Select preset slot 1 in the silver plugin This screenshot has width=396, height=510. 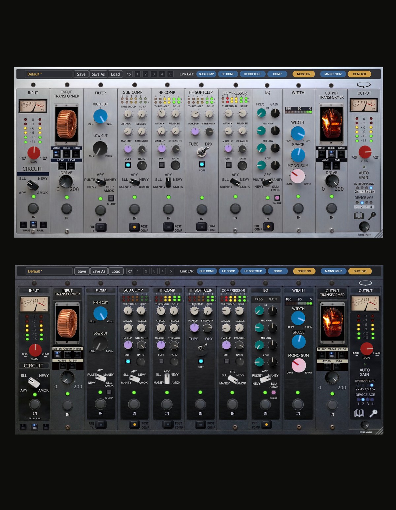click(137, 74)
